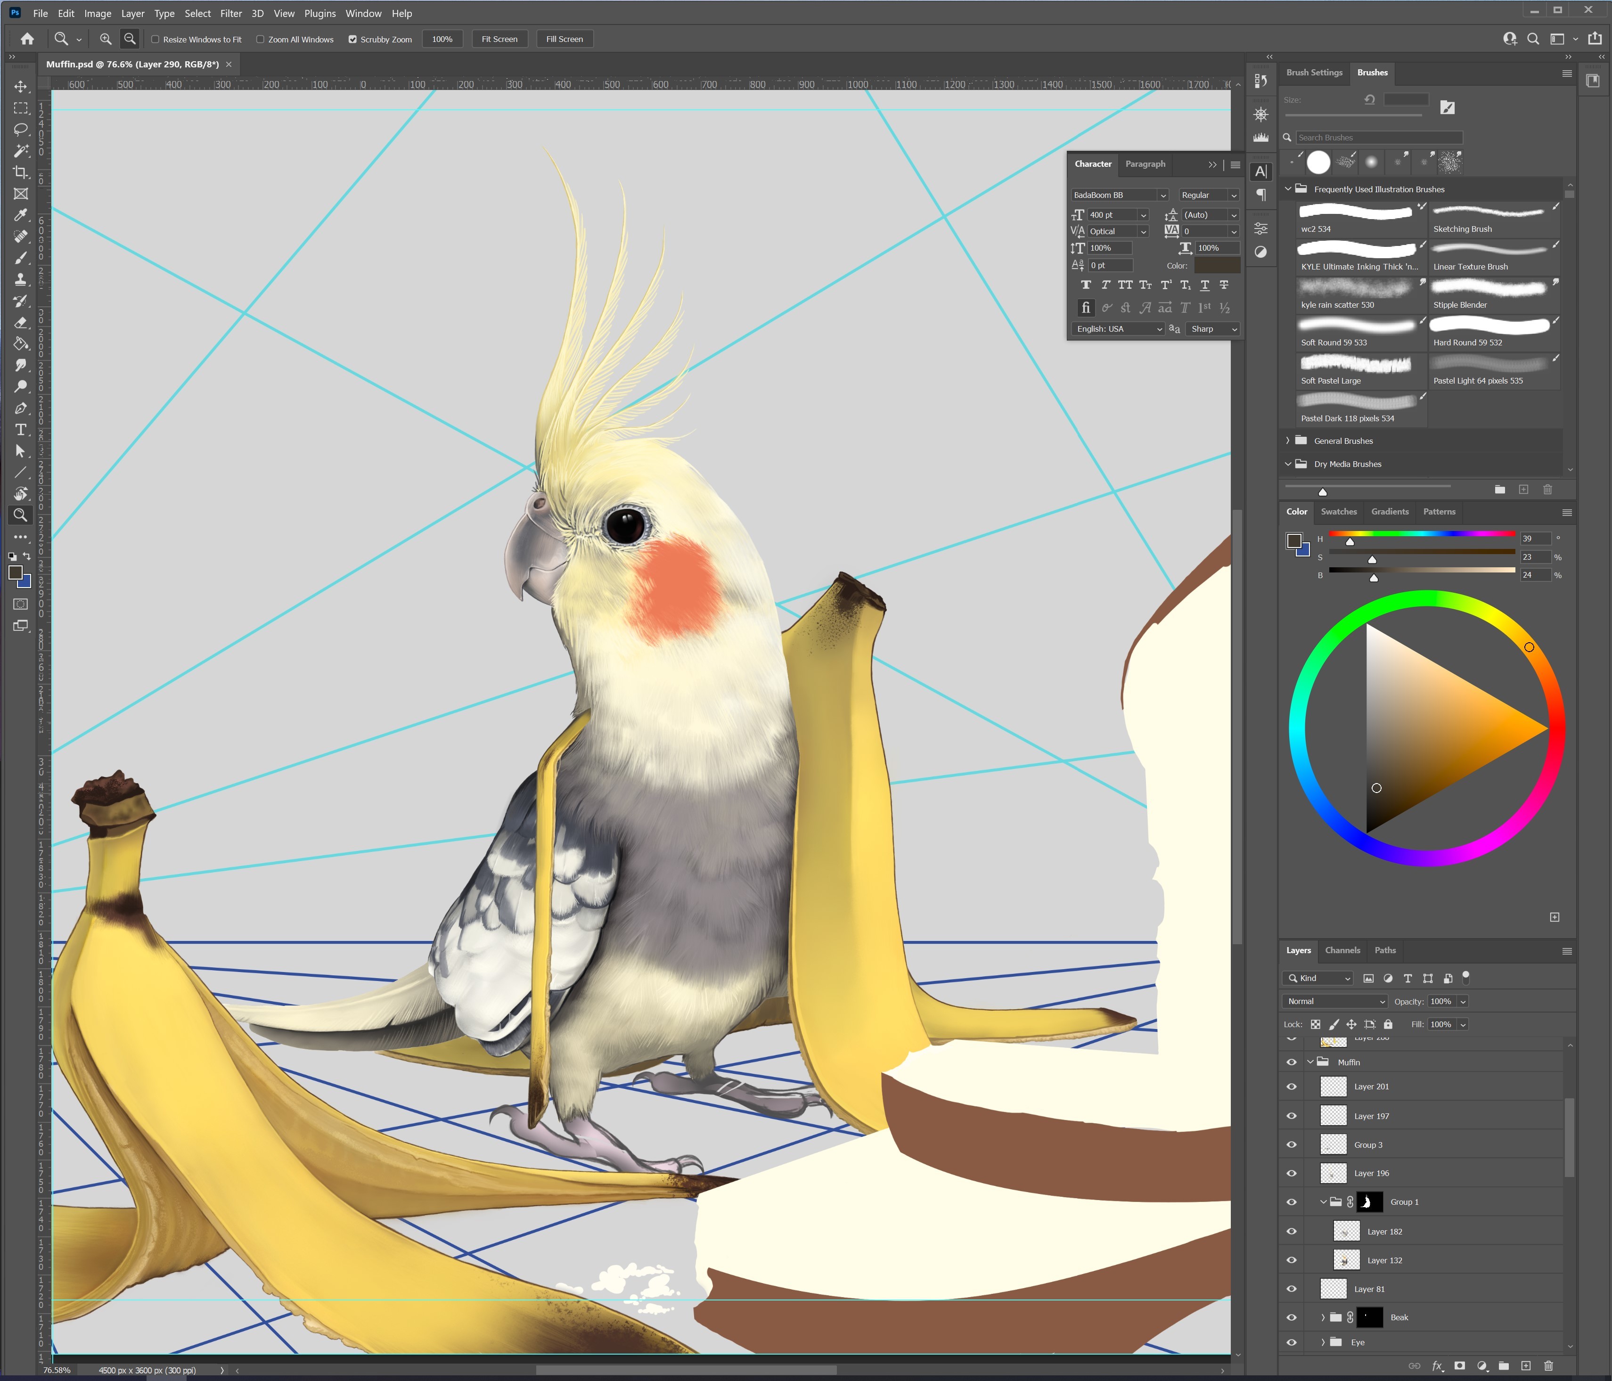This screenshot has height=1381, width=1612.
Task: Enable the Faux Bold text style
Action: [x=1086, y=285]
